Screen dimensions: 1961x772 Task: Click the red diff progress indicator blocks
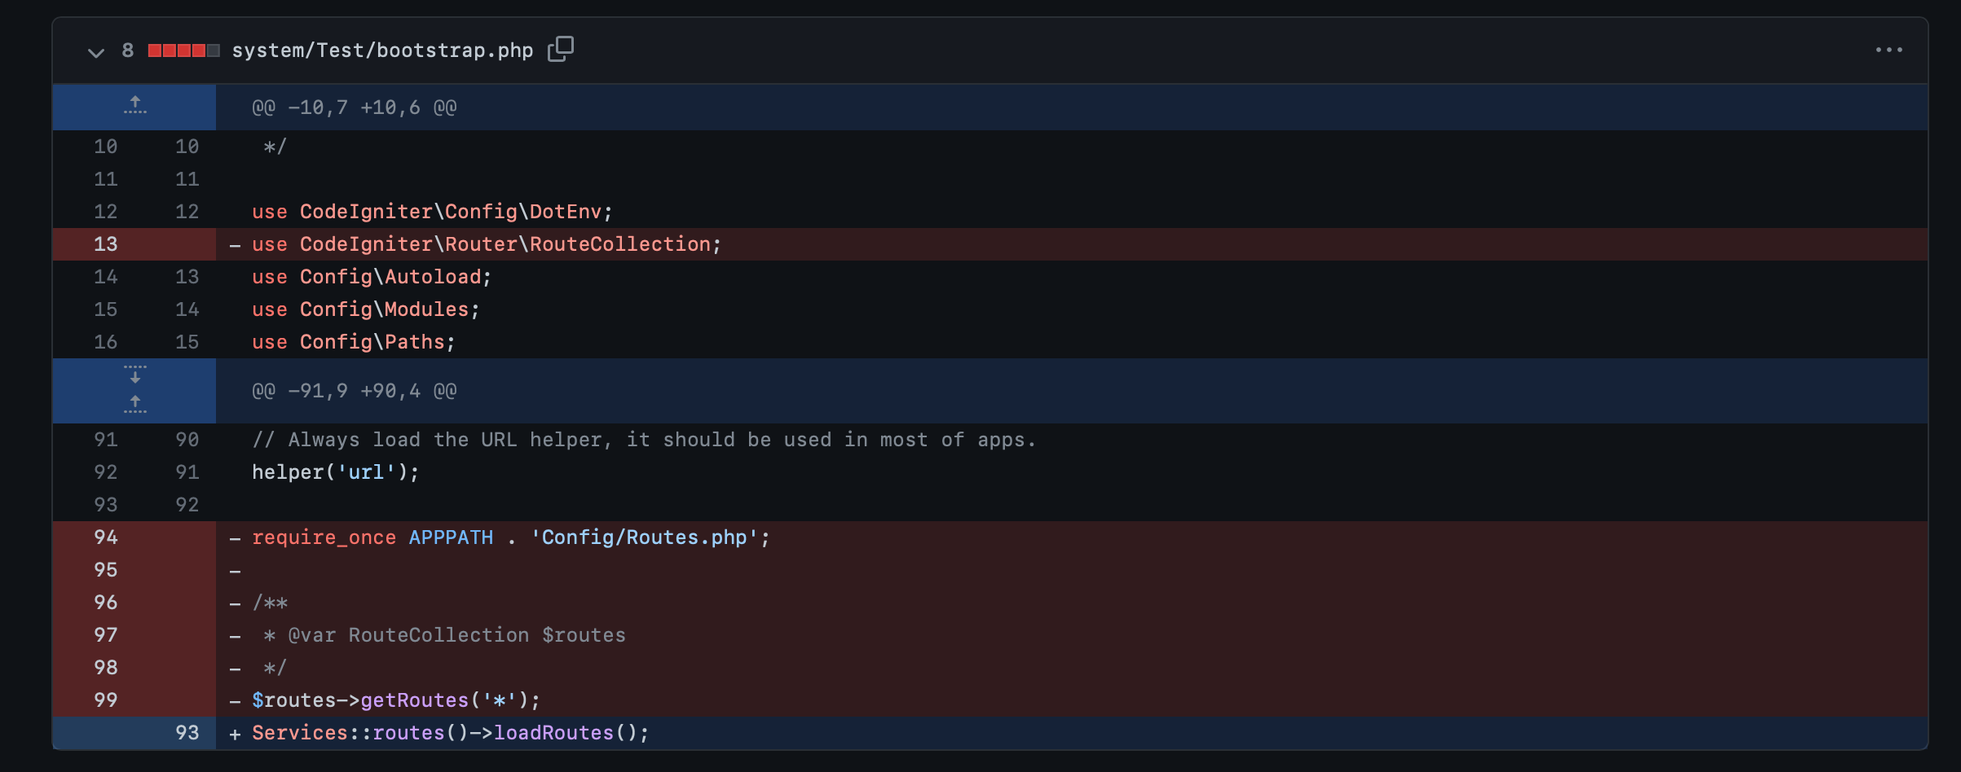coord(181,50)
